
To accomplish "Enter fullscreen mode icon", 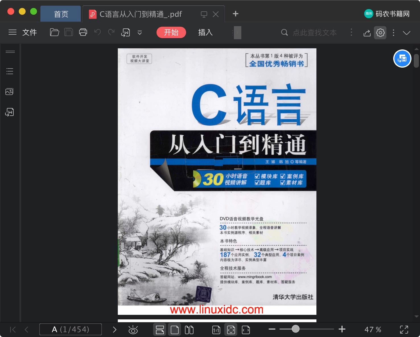I will [x=404, y=330].
